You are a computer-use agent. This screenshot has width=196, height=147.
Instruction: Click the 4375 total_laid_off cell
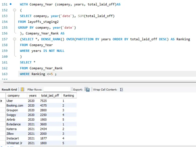pos(50,105)
